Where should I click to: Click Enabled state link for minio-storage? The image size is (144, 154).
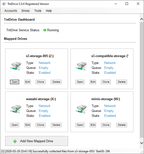pos(110,116)
